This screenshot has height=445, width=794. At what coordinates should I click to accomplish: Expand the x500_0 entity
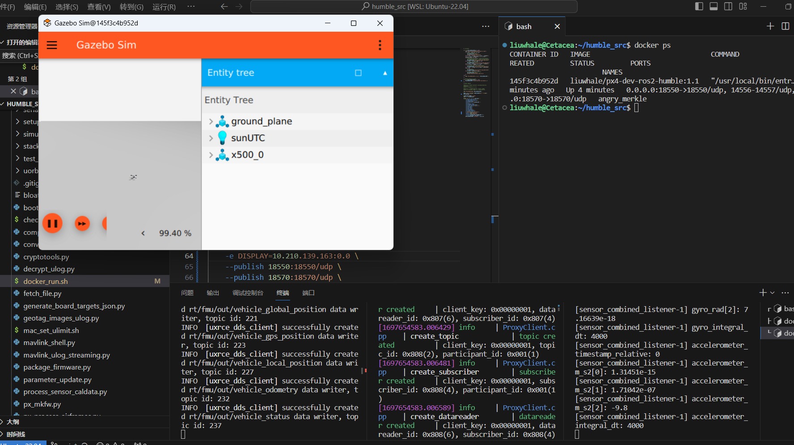pos(211,155)
